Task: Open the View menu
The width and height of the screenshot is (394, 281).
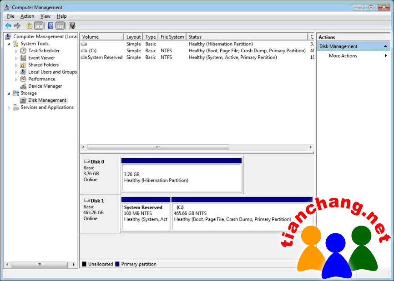Action: tap(45, 16)
